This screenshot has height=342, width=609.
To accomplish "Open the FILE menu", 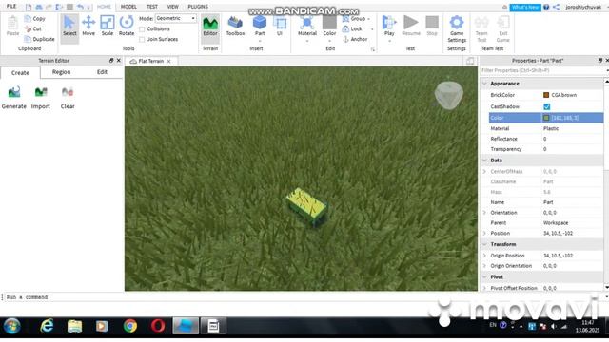I will click(x=11, y=7).
